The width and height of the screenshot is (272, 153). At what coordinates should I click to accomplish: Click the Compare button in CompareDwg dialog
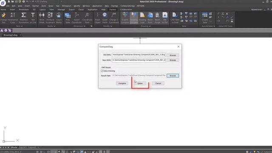[122, 83]
